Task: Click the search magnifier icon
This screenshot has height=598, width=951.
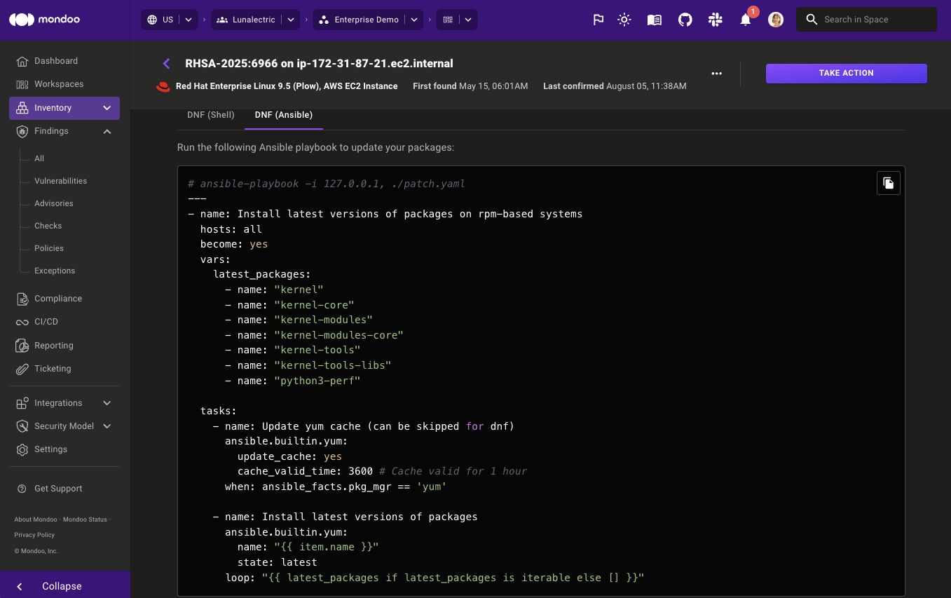Action: pyautogui.click(x=812, y=20)
